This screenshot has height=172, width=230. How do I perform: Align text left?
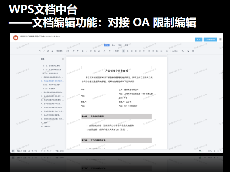(124, 51)
